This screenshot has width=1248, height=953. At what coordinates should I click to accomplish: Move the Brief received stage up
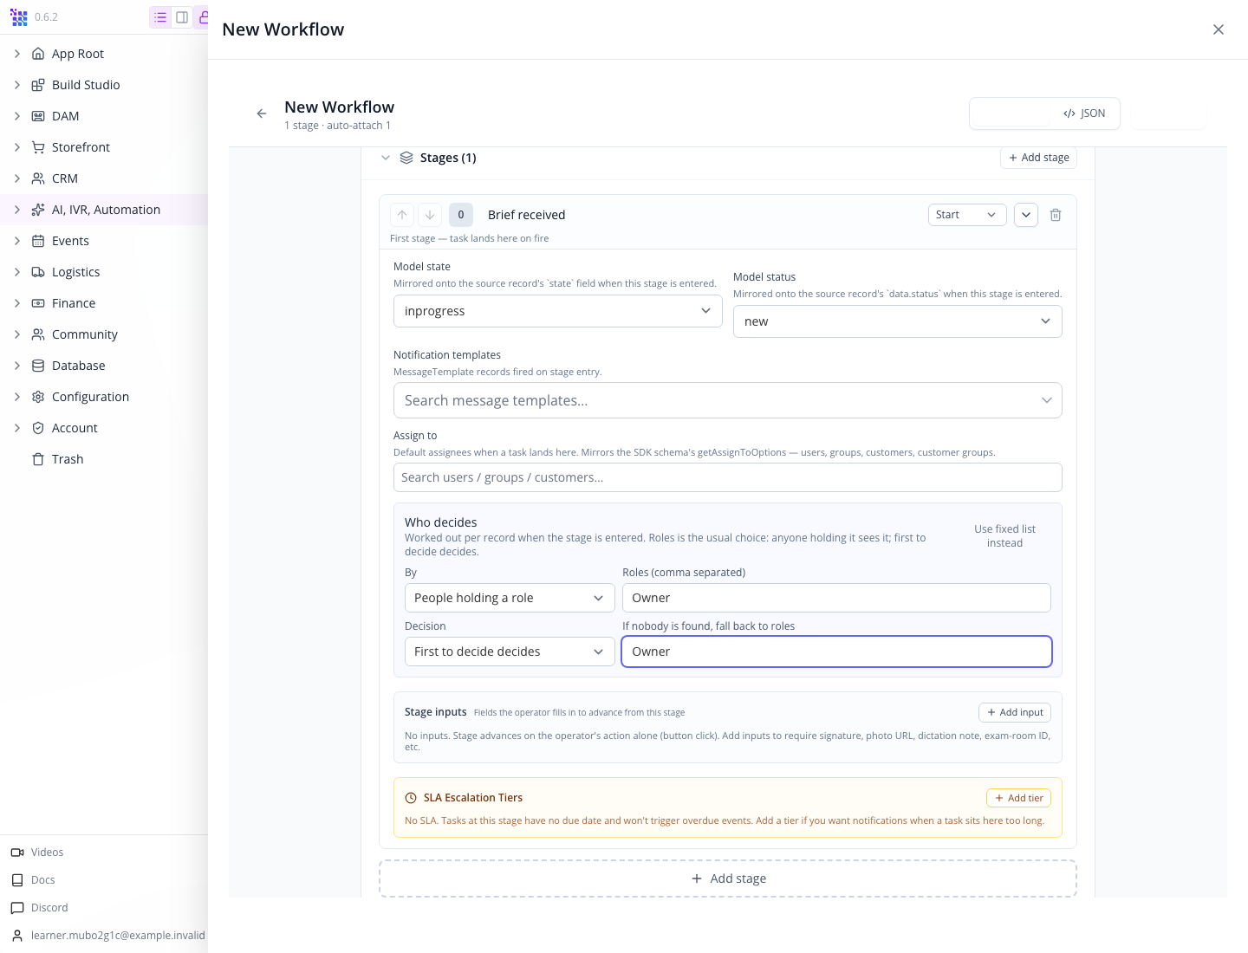click(402, 215)
